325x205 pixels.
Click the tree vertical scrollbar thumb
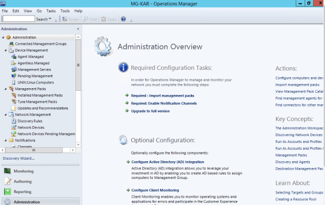pyautogui.click(x=78, y=65)
